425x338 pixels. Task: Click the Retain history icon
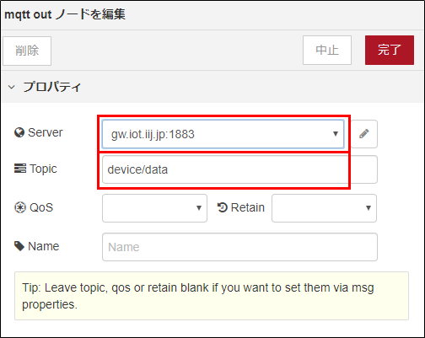[x=223, y=207]
